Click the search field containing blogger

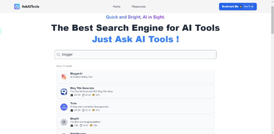point(135,55)
